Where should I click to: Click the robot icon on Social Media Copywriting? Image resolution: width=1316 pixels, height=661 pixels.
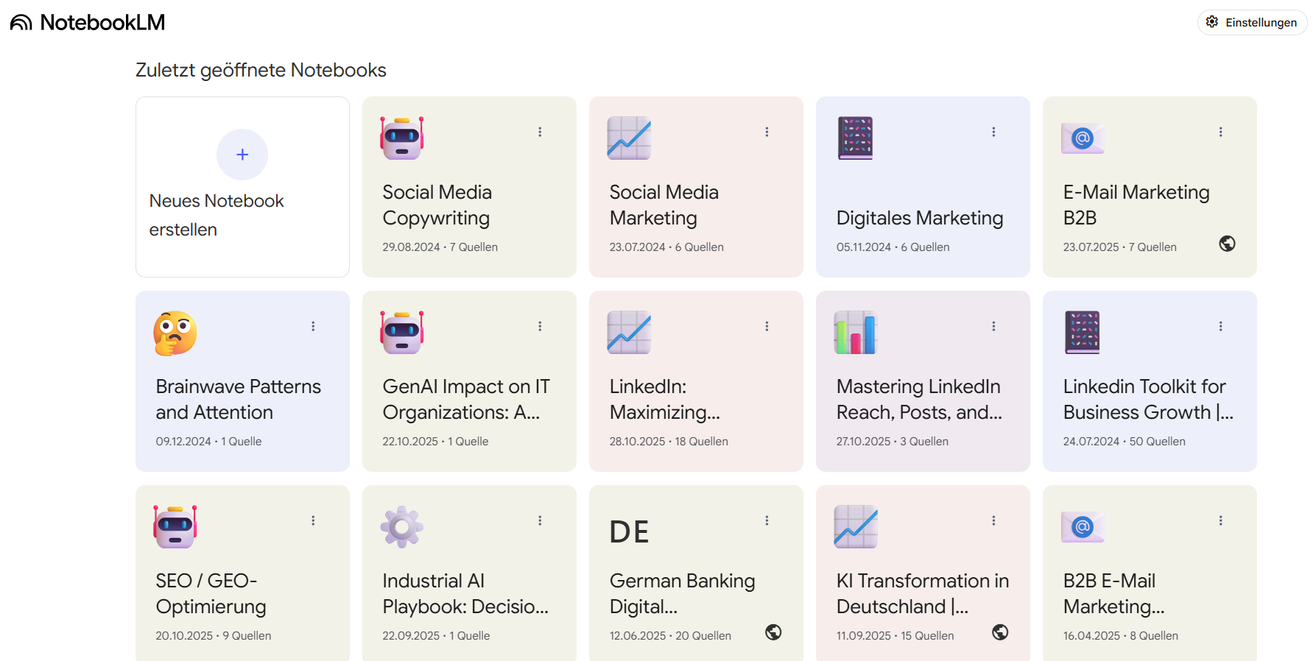tap(401, 138)
